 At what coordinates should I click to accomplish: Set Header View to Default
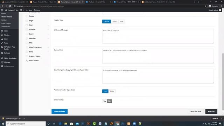[x=106, y=21]
